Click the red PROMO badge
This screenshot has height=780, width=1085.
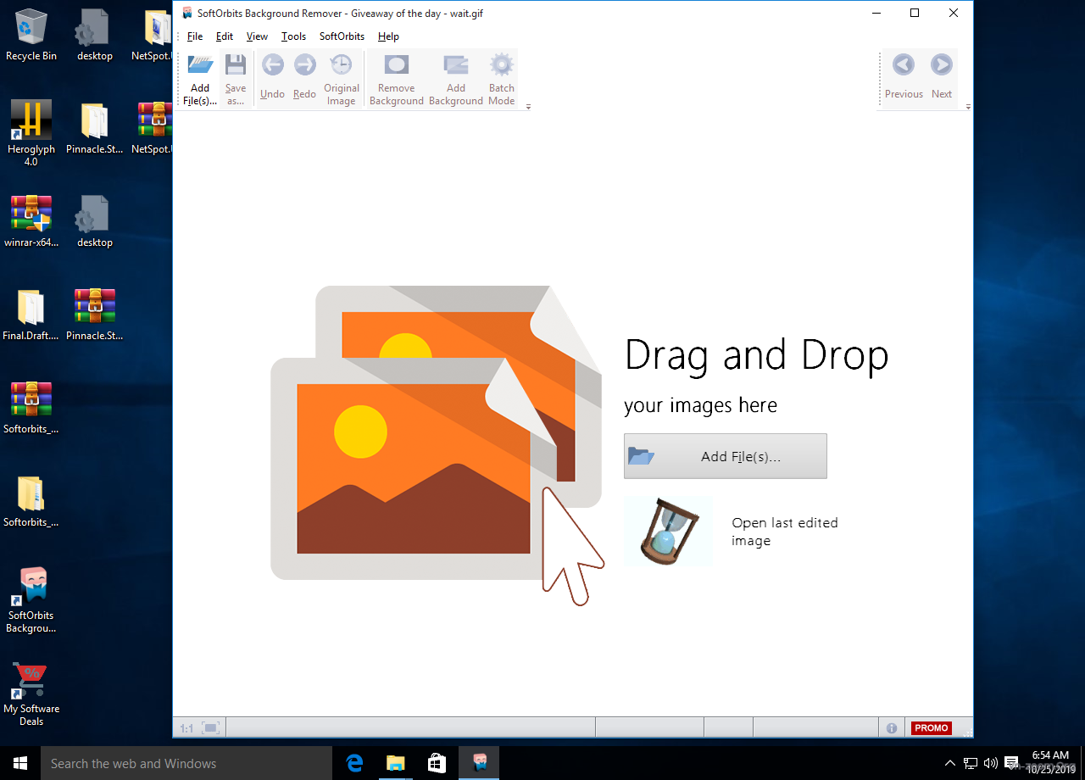(931, 727)
